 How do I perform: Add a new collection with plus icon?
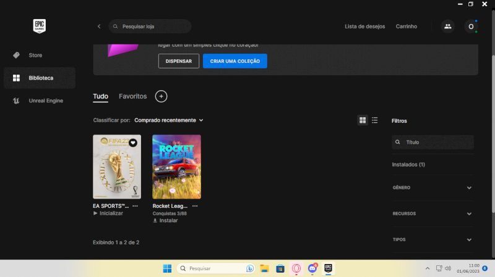[161, 96]
